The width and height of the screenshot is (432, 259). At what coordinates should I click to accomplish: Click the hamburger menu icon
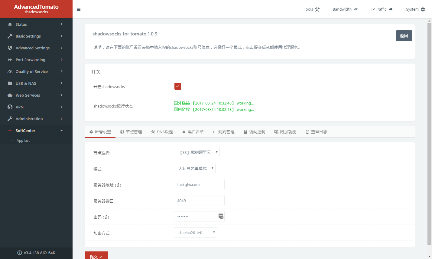click(x=79, y=9)
